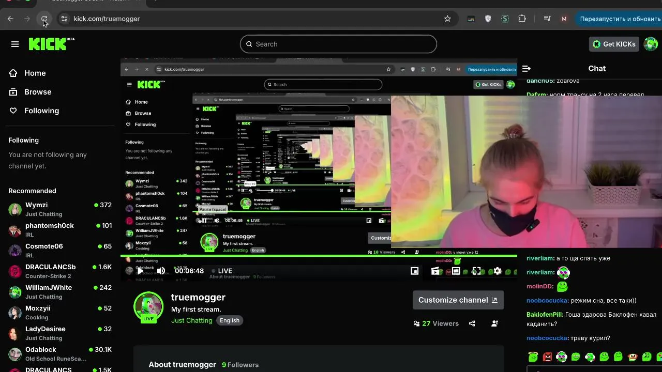Image resolution: width=662 pixels, height=372 pixels.
Task: Open DRACULANCSb channel in Recommended
Action: tap(60, 271)
